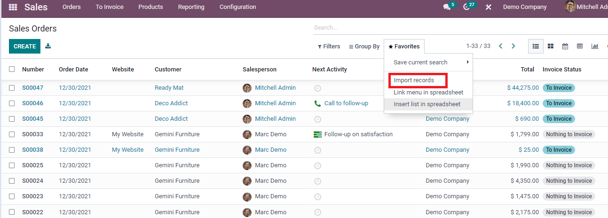Open sales order S00046 link
Viewport: 608px width, 218px height.
[x=32, y=103]
